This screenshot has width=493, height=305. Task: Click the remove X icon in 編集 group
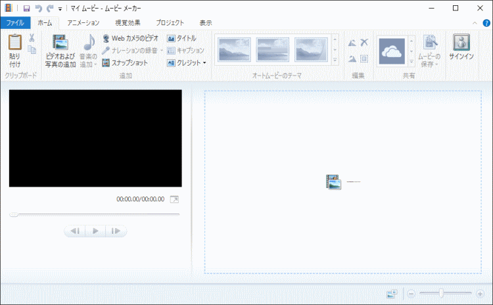click(364, 43)
